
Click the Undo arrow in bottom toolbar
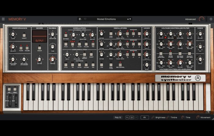pyautogui.click(x=127, y=117)
